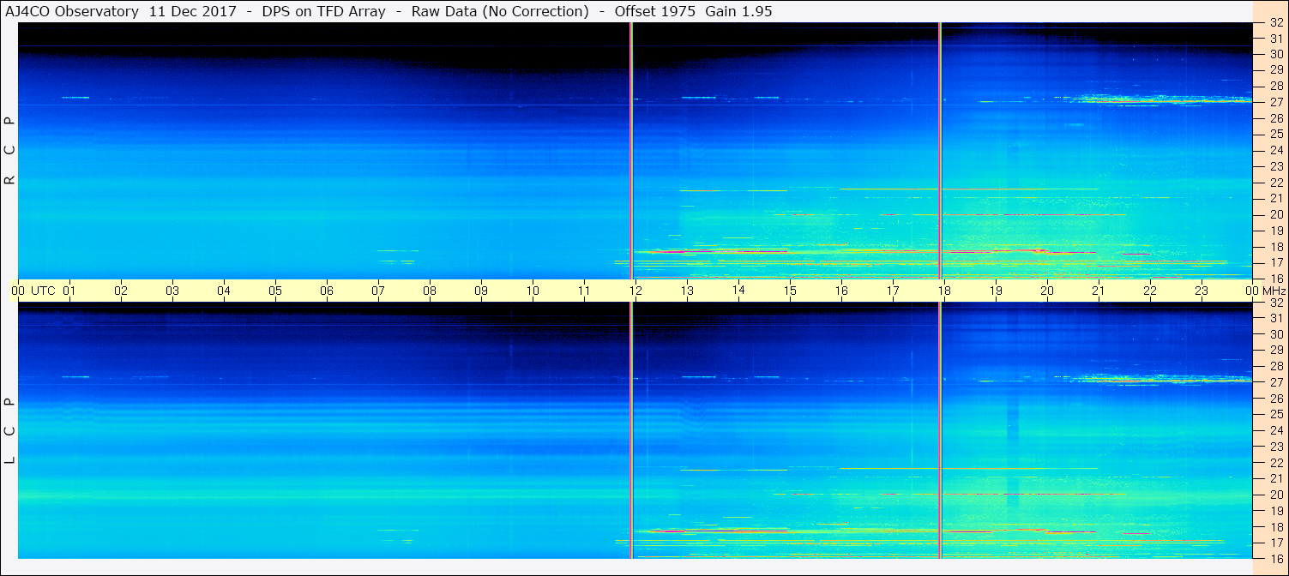The image size is (1289, 576).
Task: Select the 'Gain 1.95' value in header
Action: click(739, 11)
